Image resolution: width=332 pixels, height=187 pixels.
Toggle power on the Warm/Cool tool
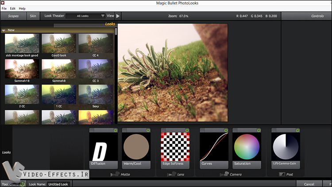(x=148, y=130)
